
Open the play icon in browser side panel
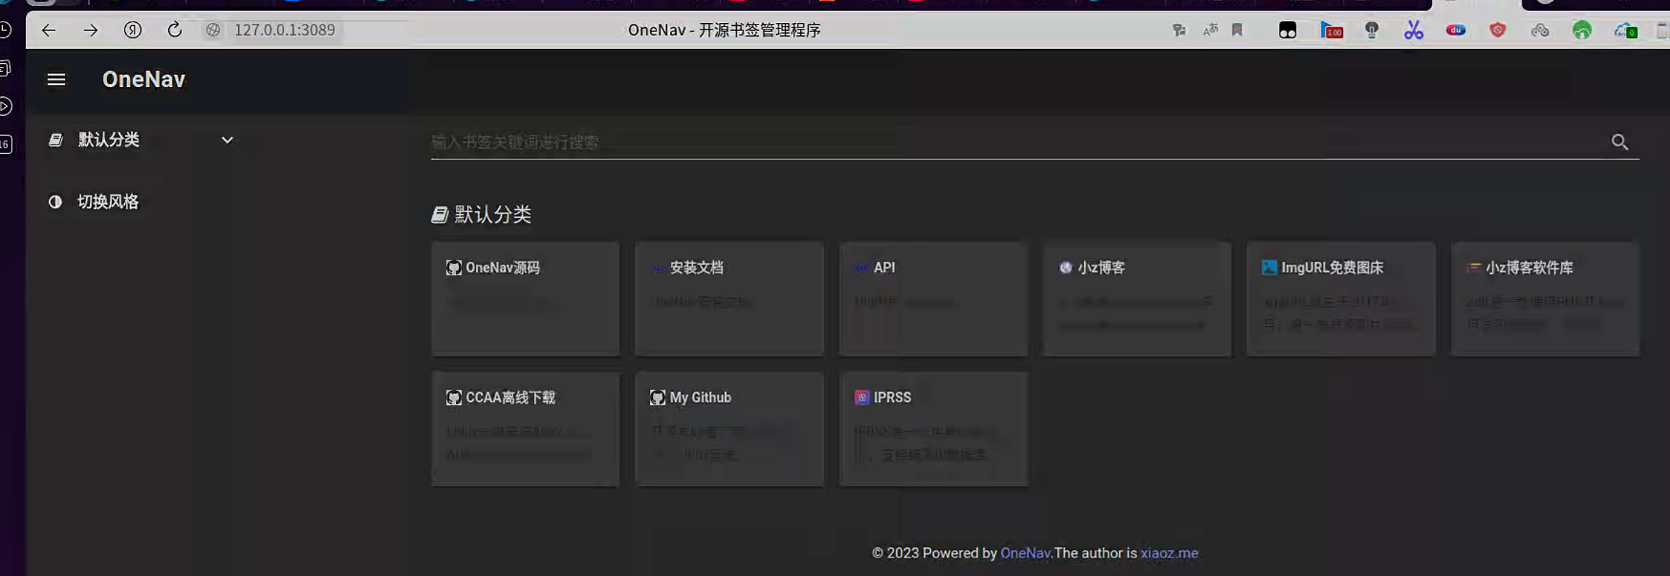[5, 106]
